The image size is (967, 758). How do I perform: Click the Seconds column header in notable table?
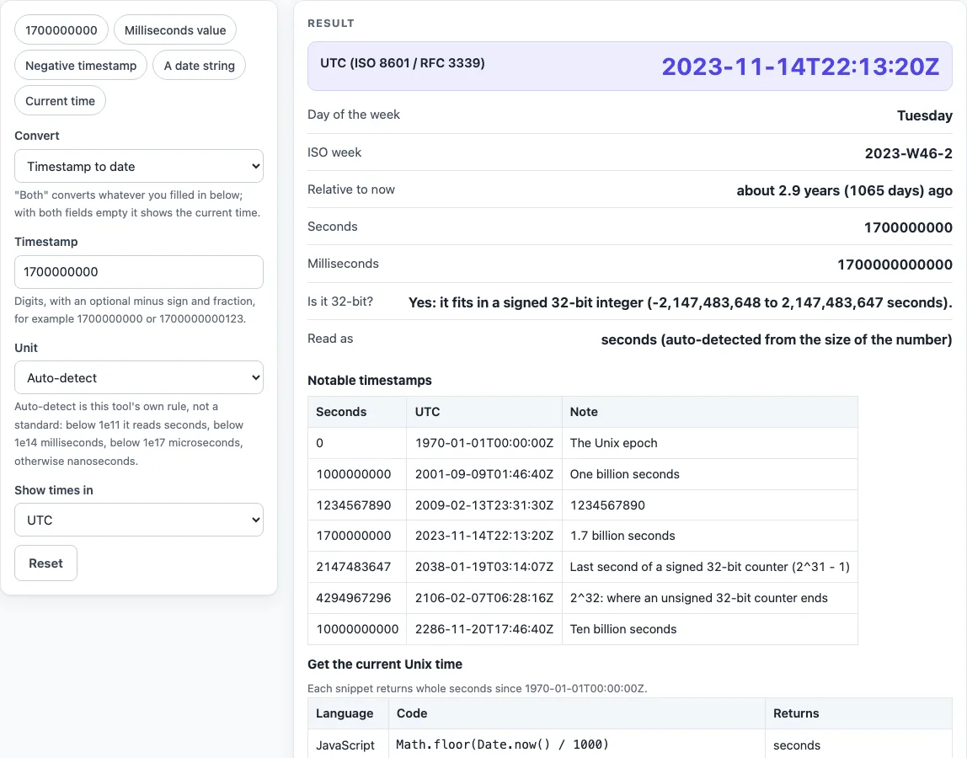tap(357, 412)
